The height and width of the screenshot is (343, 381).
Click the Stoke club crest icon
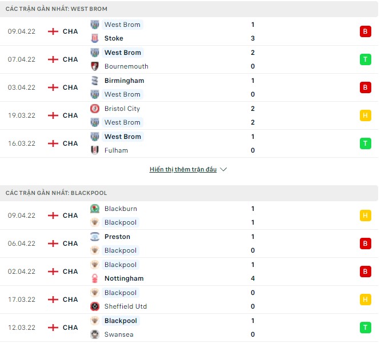(95, 38)
